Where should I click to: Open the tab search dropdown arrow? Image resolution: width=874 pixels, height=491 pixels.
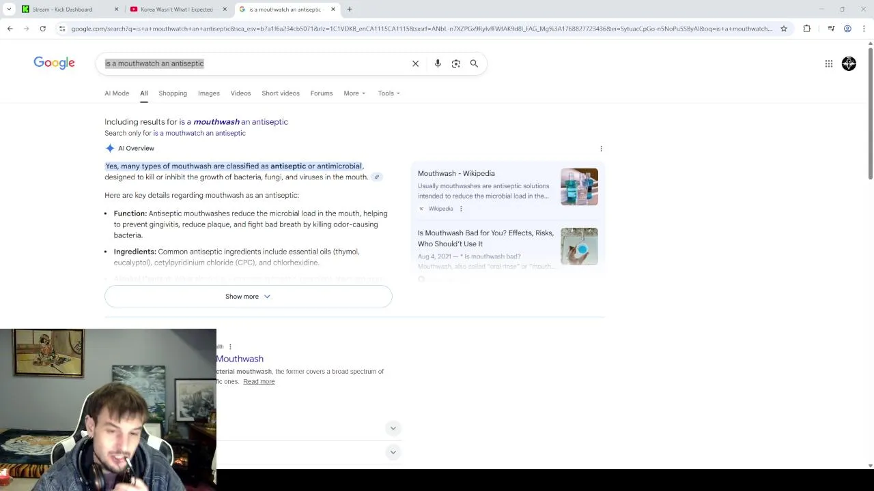(9, 9)
